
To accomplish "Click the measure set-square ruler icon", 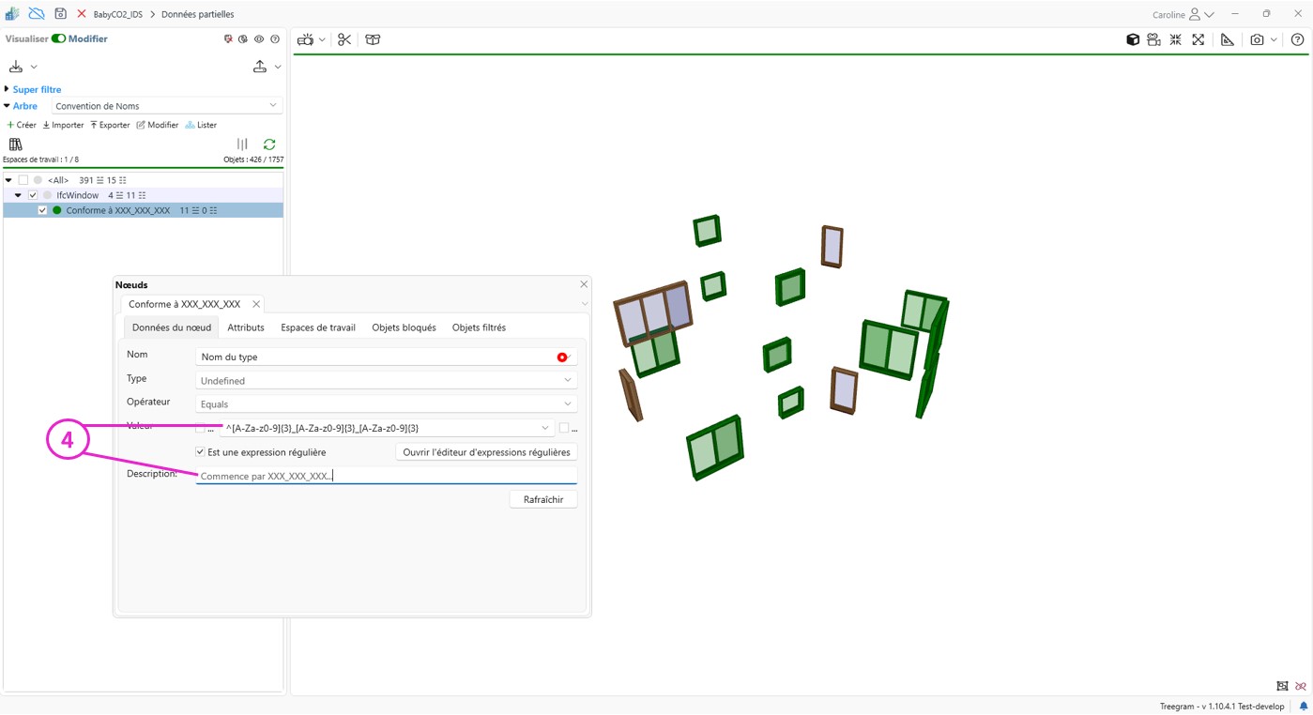I will tap(1227, 39).
